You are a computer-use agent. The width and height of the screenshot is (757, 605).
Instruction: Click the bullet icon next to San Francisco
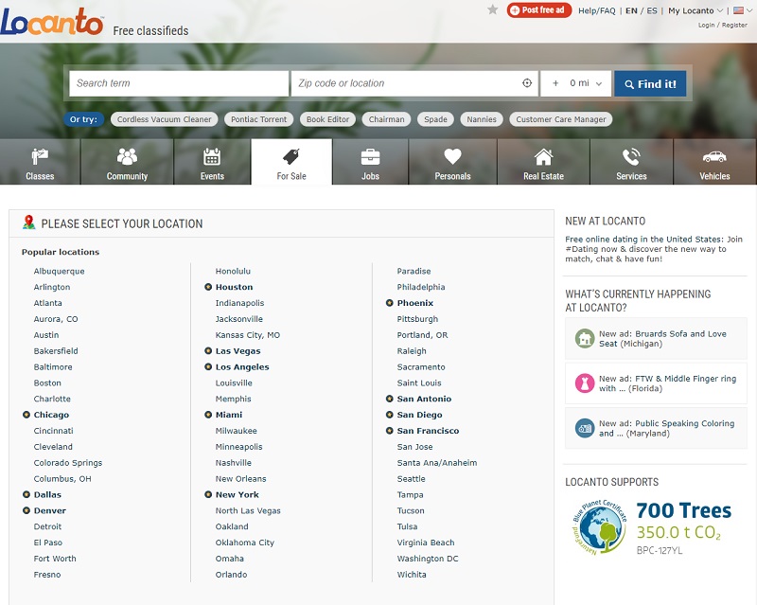tap(390, 431)
